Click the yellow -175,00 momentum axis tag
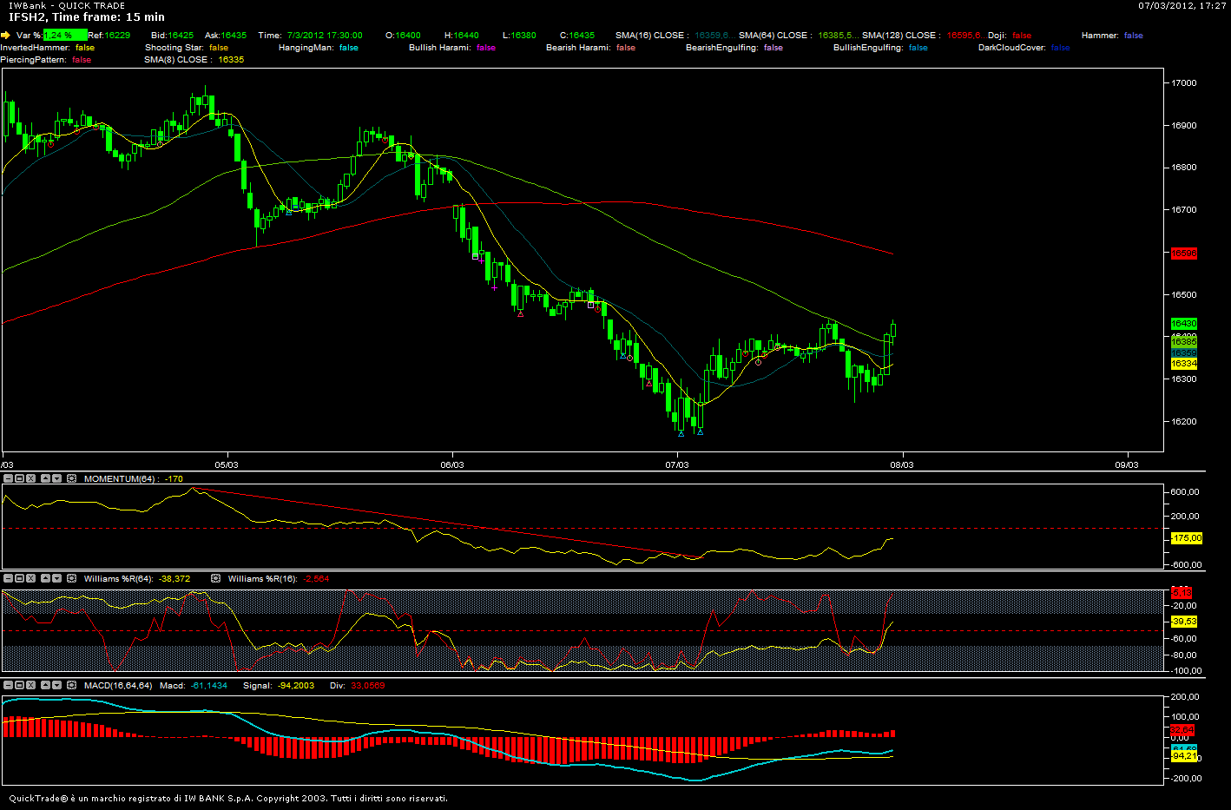This screenshot has height=810, width=1231. click(1186, 538)
